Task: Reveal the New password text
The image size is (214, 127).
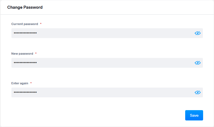Action: point(197,63)
